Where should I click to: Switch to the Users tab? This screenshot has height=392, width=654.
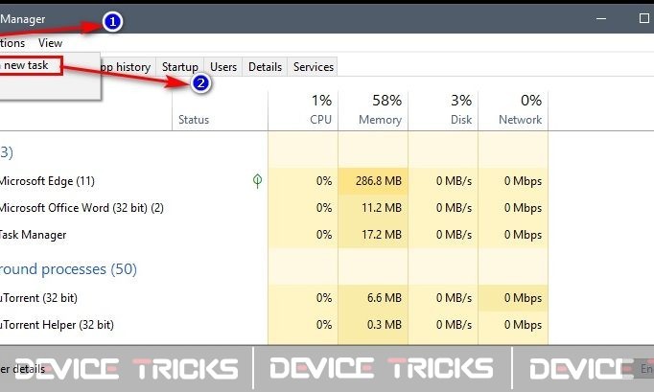point(223,67)
